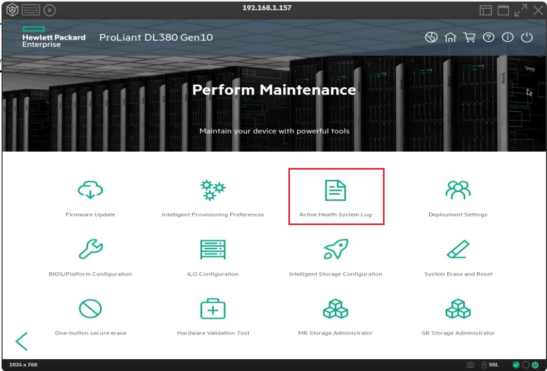Open MR Storage Administrator cubes icon
Viewport: 547px width, 371px height.
pyautogui.click(x=336, y=309)
